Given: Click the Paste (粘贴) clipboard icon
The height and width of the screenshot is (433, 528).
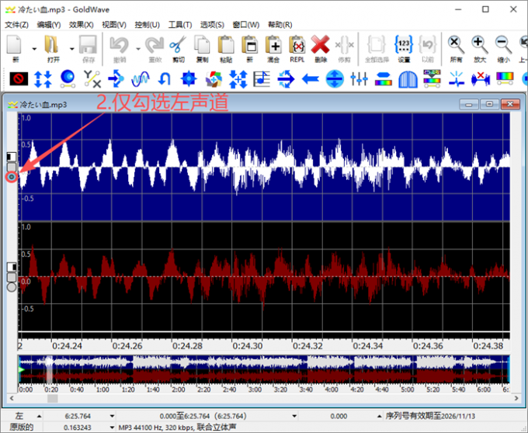Looking at the screenshot, I should point(226,45).
